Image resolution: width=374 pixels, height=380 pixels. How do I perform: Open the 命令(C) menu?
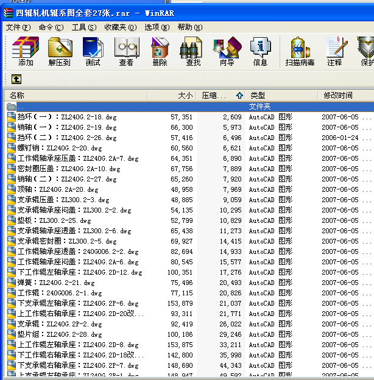tap(51, 27)
